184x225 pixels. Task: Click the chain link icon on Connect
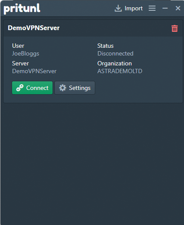pos(20,88)
